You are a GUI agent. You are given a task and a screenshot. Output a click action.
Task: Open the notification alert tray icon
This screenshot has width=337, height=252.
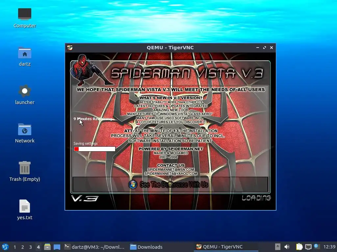(x=317, y=246)
